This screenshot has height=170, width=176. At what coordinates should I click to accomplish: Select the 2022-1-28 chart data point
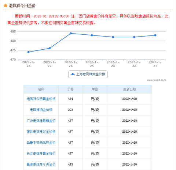[29, 52]
